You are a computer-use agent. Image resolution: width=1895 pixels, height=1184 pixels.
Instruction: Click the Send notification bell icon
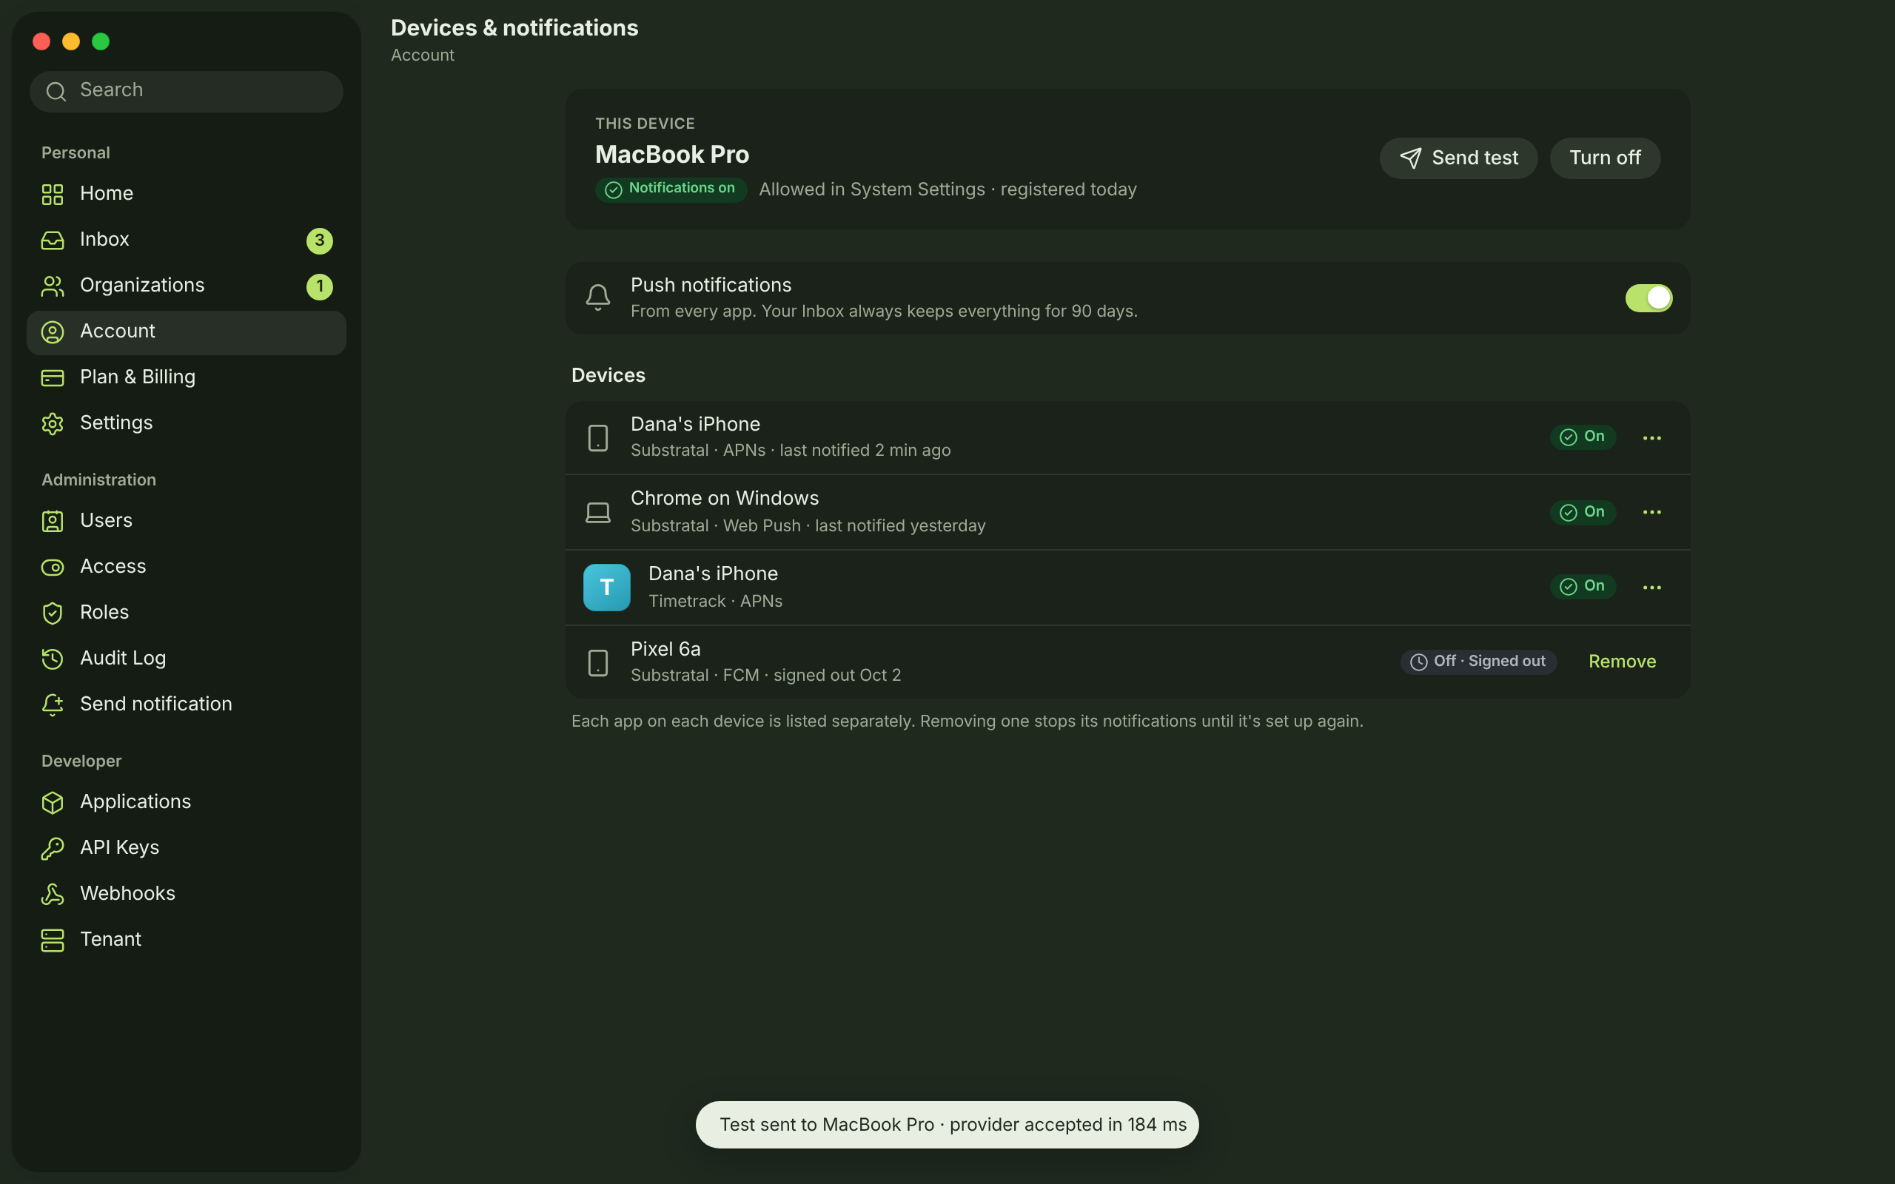pyautogui.click(x=53, y=704)
